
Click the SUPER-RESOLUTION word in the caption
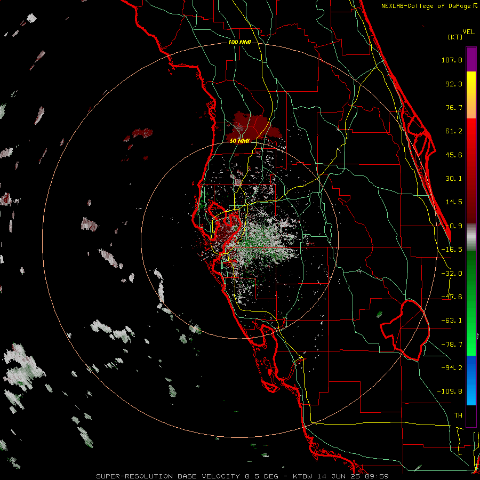[134, 476]
